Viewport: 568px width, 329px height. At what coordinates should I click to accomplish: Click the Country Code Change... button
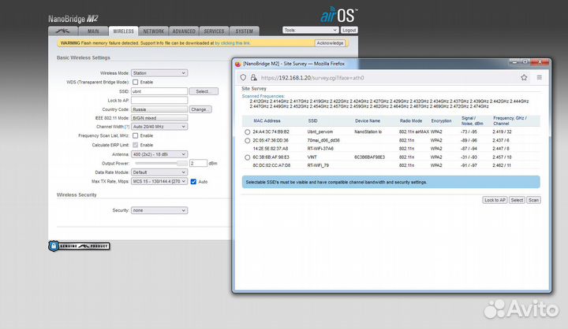(200, 109)
